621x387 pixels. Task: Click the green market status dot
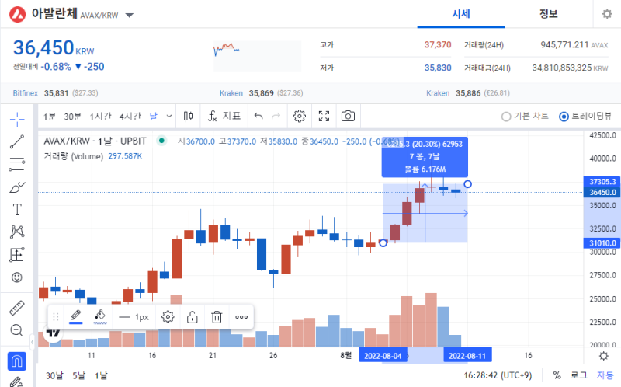[161, 141]
